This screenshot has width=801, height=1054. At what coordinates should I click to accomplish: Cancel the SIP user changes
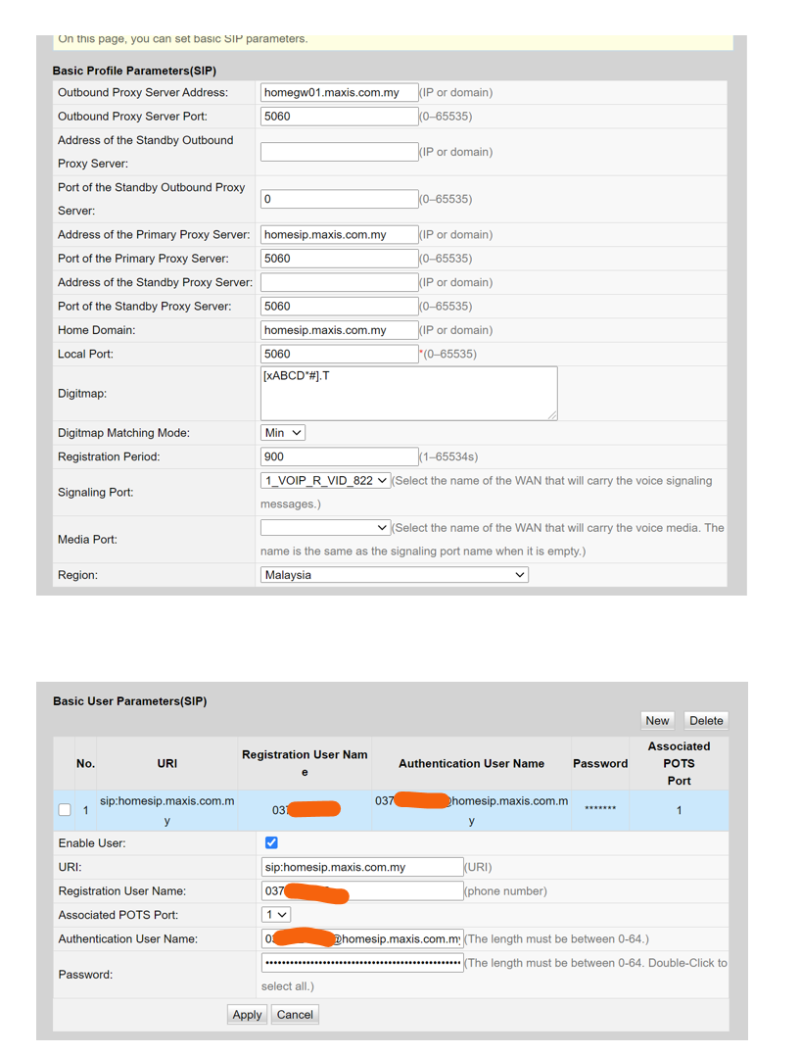(x=295, y=1015)
